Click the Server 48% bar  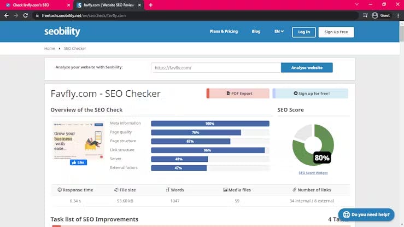pos(179,159)
